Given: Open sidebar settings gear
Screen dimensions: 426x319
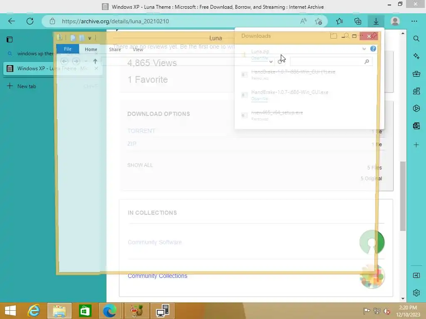Looking at the screenshot, I should tap(416, 293).
